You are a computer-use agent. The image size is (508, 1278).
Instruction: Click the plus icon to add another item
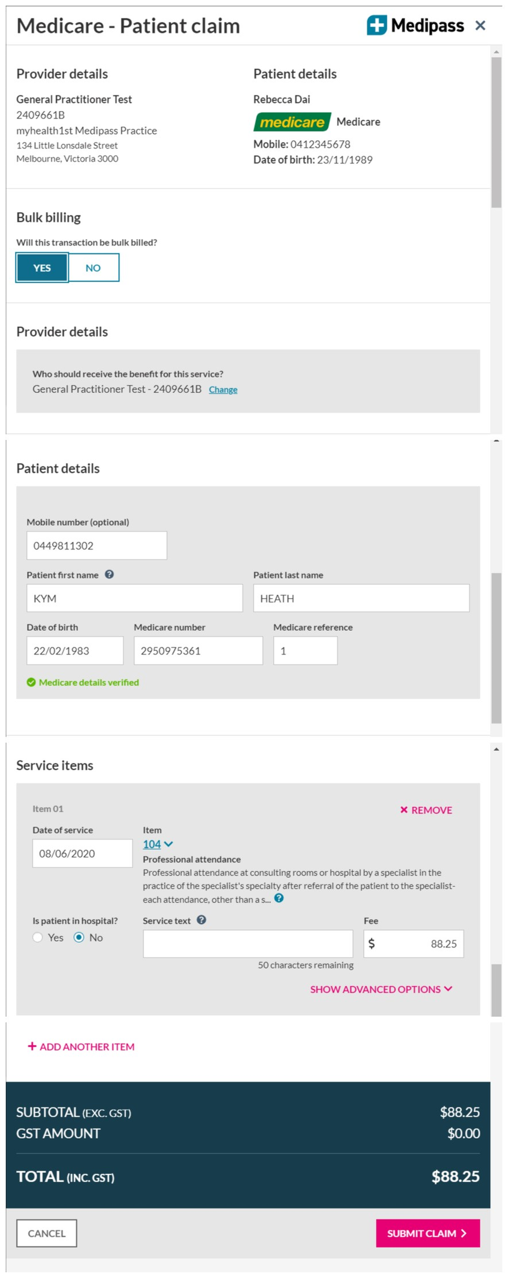click(x=32, y=1046)
